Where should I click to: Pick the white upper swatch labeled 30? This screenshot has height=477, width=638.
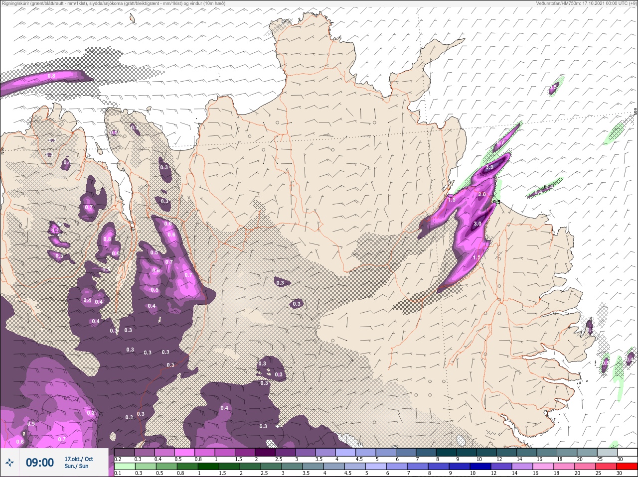click(x=627, y=452)
